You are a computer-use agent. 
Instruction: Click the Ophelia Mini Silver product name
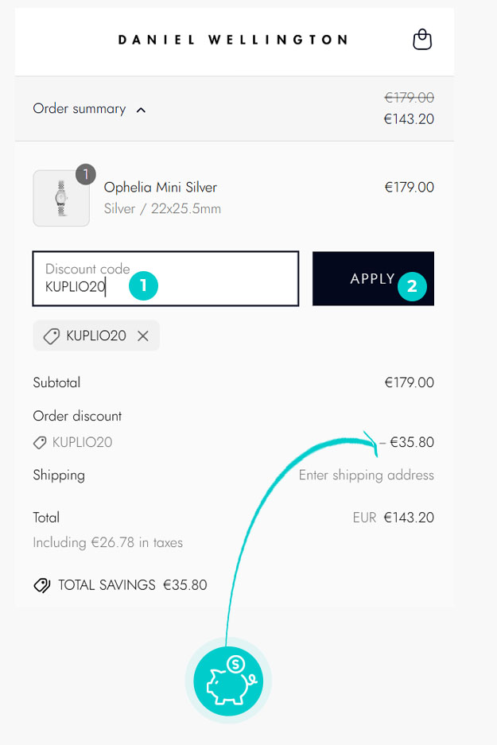click(x=161, y=188)
